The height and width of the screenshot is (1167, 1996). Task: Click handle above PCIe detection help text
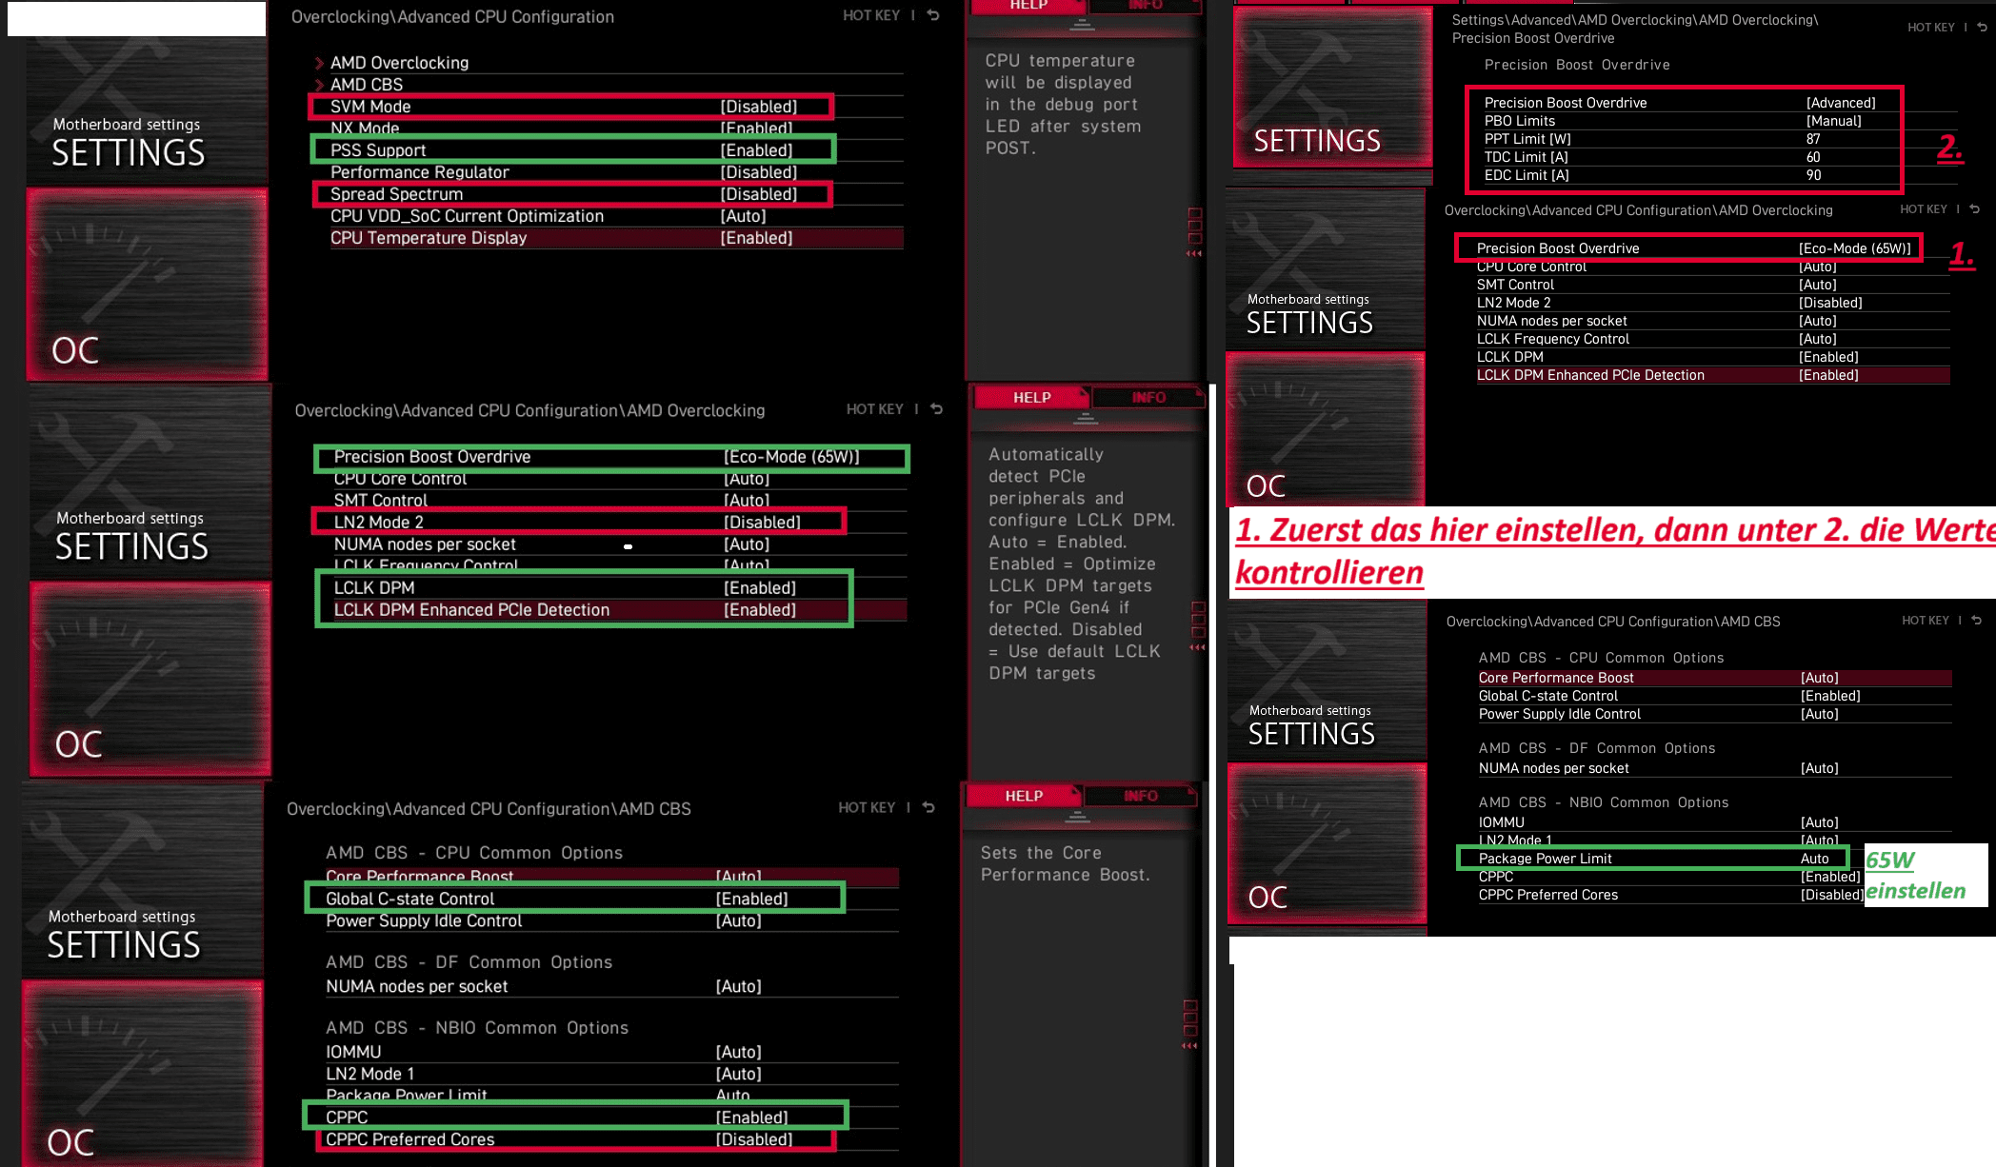click(x=1086, y=418)
